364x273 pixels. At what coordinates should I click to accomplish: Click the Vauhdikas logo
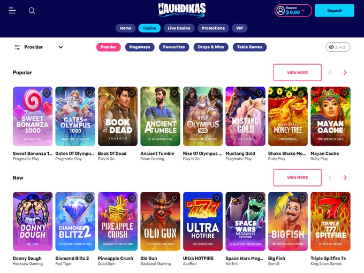(182, 10)
